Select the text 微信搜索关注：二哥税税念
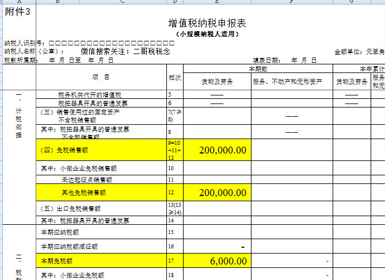The height and width of the screenshot is (280, 385). pyautogui.click(x=125, y=51)
